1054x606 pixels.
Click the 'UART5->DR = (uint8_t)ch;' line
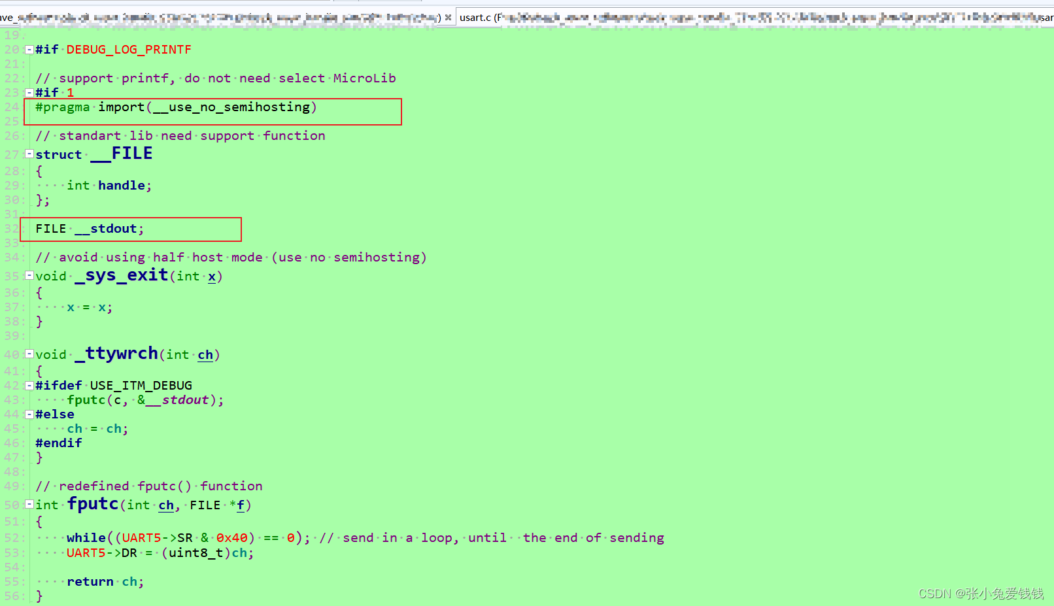(160, 553)
